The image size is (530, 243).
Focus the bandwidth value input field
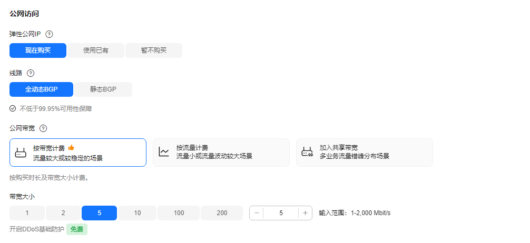pyautogui.click(x=281, y=213)
